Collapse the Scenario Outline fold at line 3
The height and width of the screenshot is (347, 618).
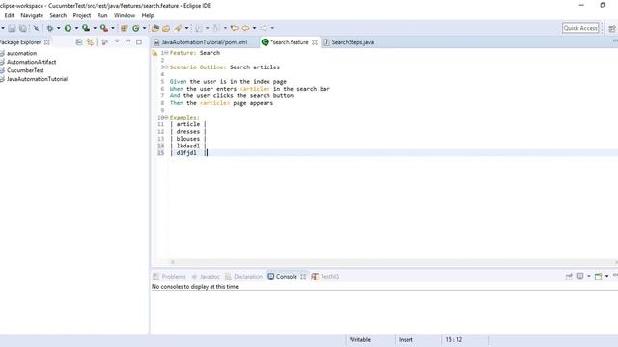coord(166,67)
